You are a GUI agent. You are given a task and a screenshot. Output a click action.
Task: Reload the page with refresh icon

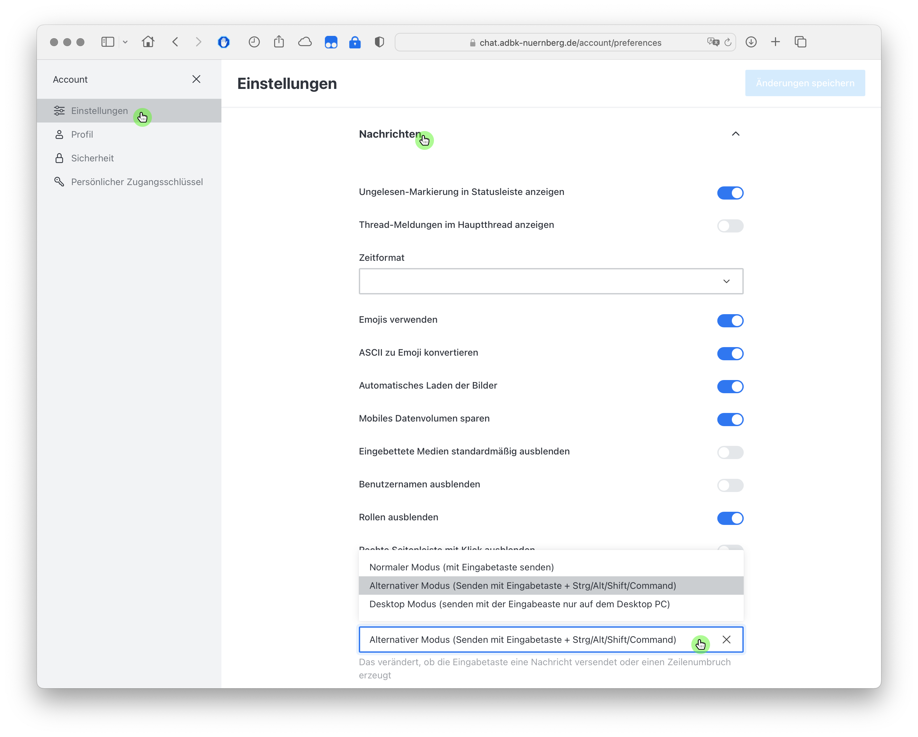pos(728,42)
